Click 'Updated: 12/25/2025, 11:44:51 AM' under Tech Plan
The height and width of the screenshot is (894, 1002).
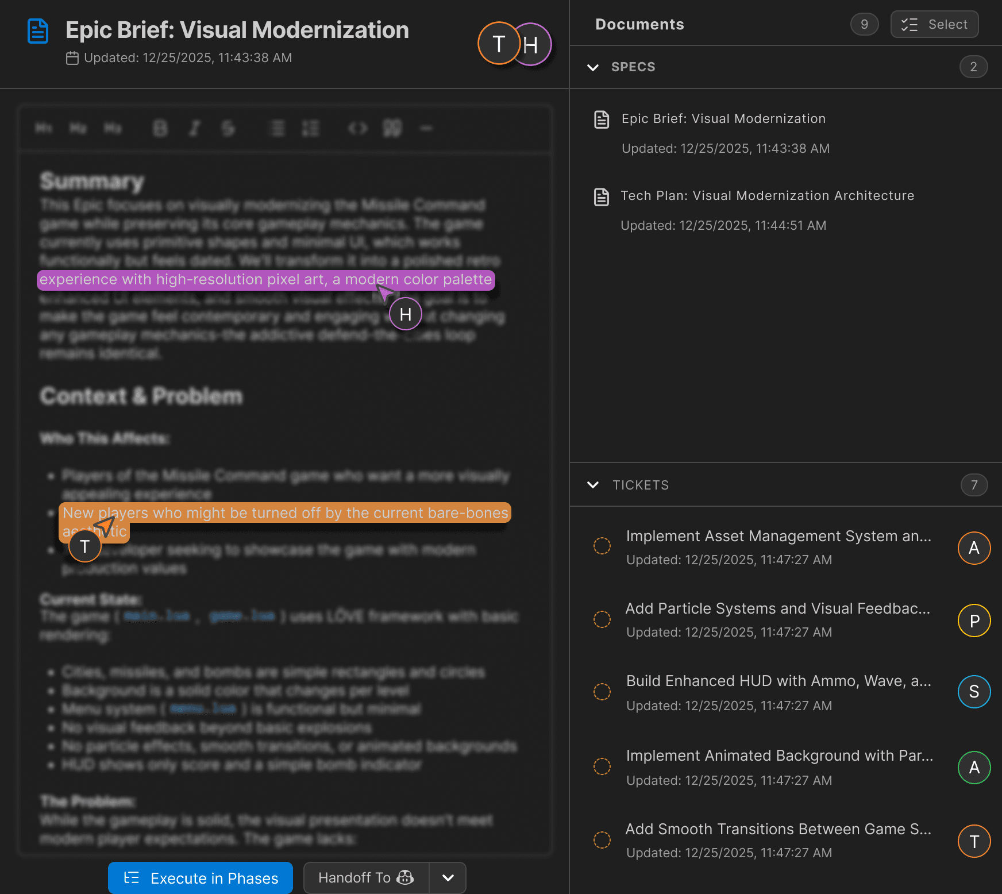(x=723, y=226)
